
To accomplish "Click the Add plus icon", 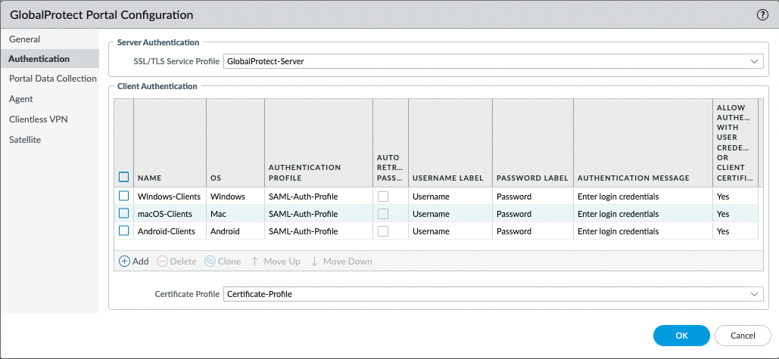I will click(124, 262).
